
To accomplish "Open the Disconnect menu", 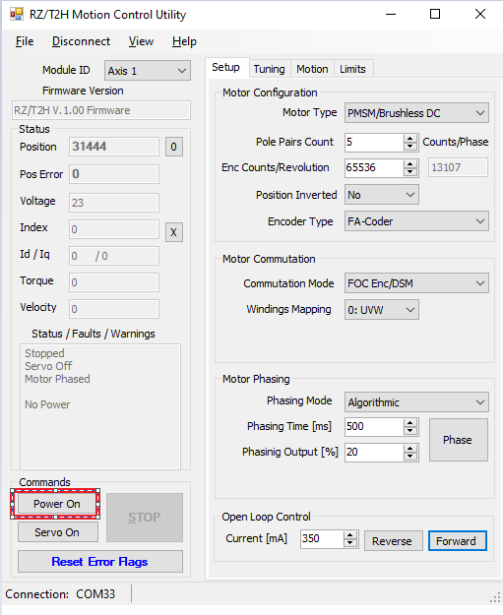I will coord(82,41).
